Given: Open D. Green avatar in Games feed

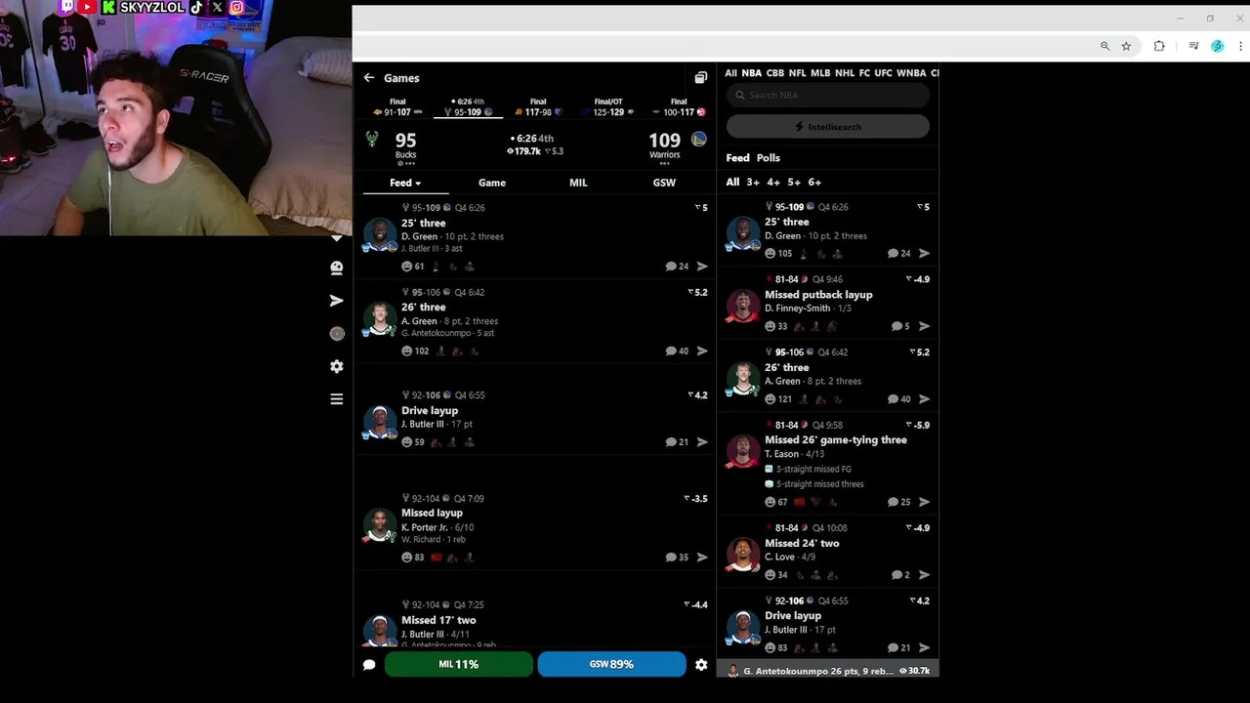Looking at the screenshot, I should pos(380,235).
